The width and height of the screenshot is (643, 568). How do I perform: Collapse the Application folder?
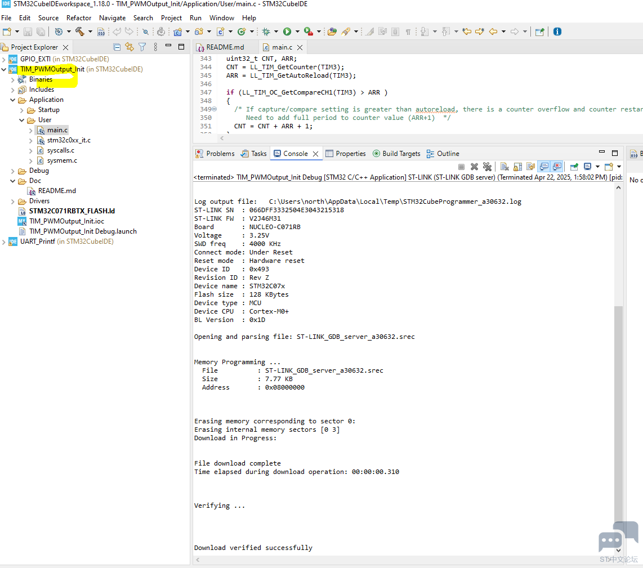(x=13, y=100)
